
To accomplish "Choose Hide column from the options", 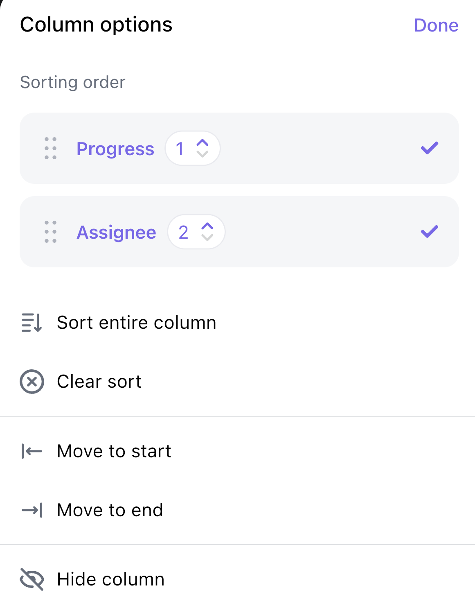I will pyautogui.click(x=111, y=579).
